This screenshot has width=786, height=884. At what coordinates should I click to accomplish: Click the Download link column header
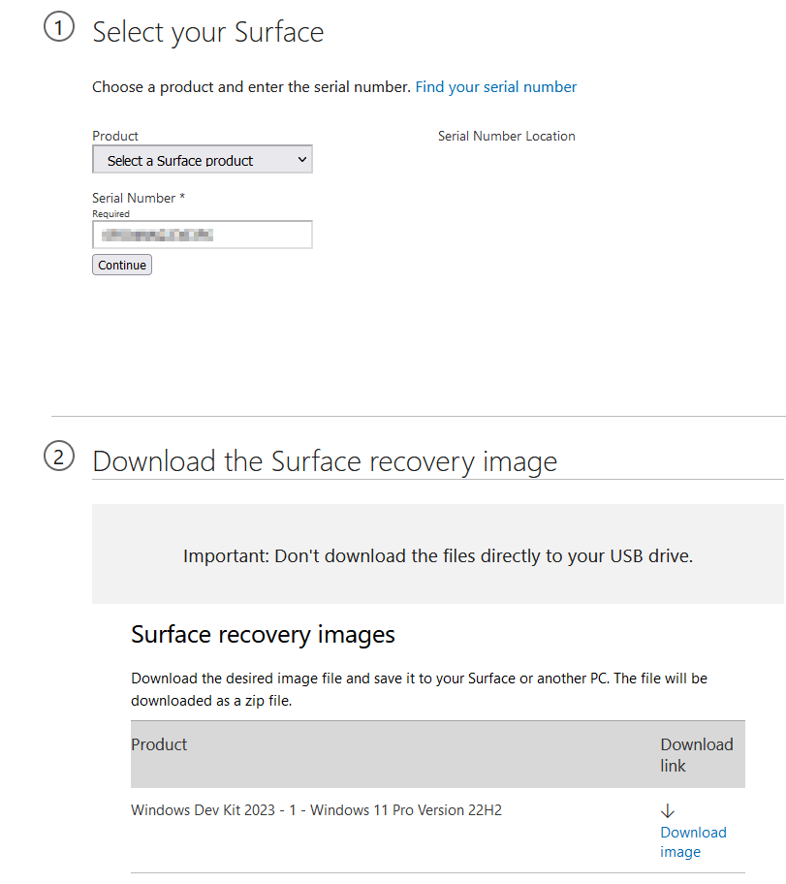pyautogui.click(x=697, y=754)
